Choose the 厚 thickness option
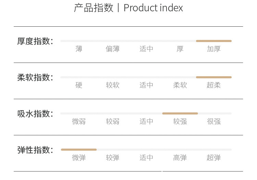Screen dimensions: 257x180 pos(180,49)
